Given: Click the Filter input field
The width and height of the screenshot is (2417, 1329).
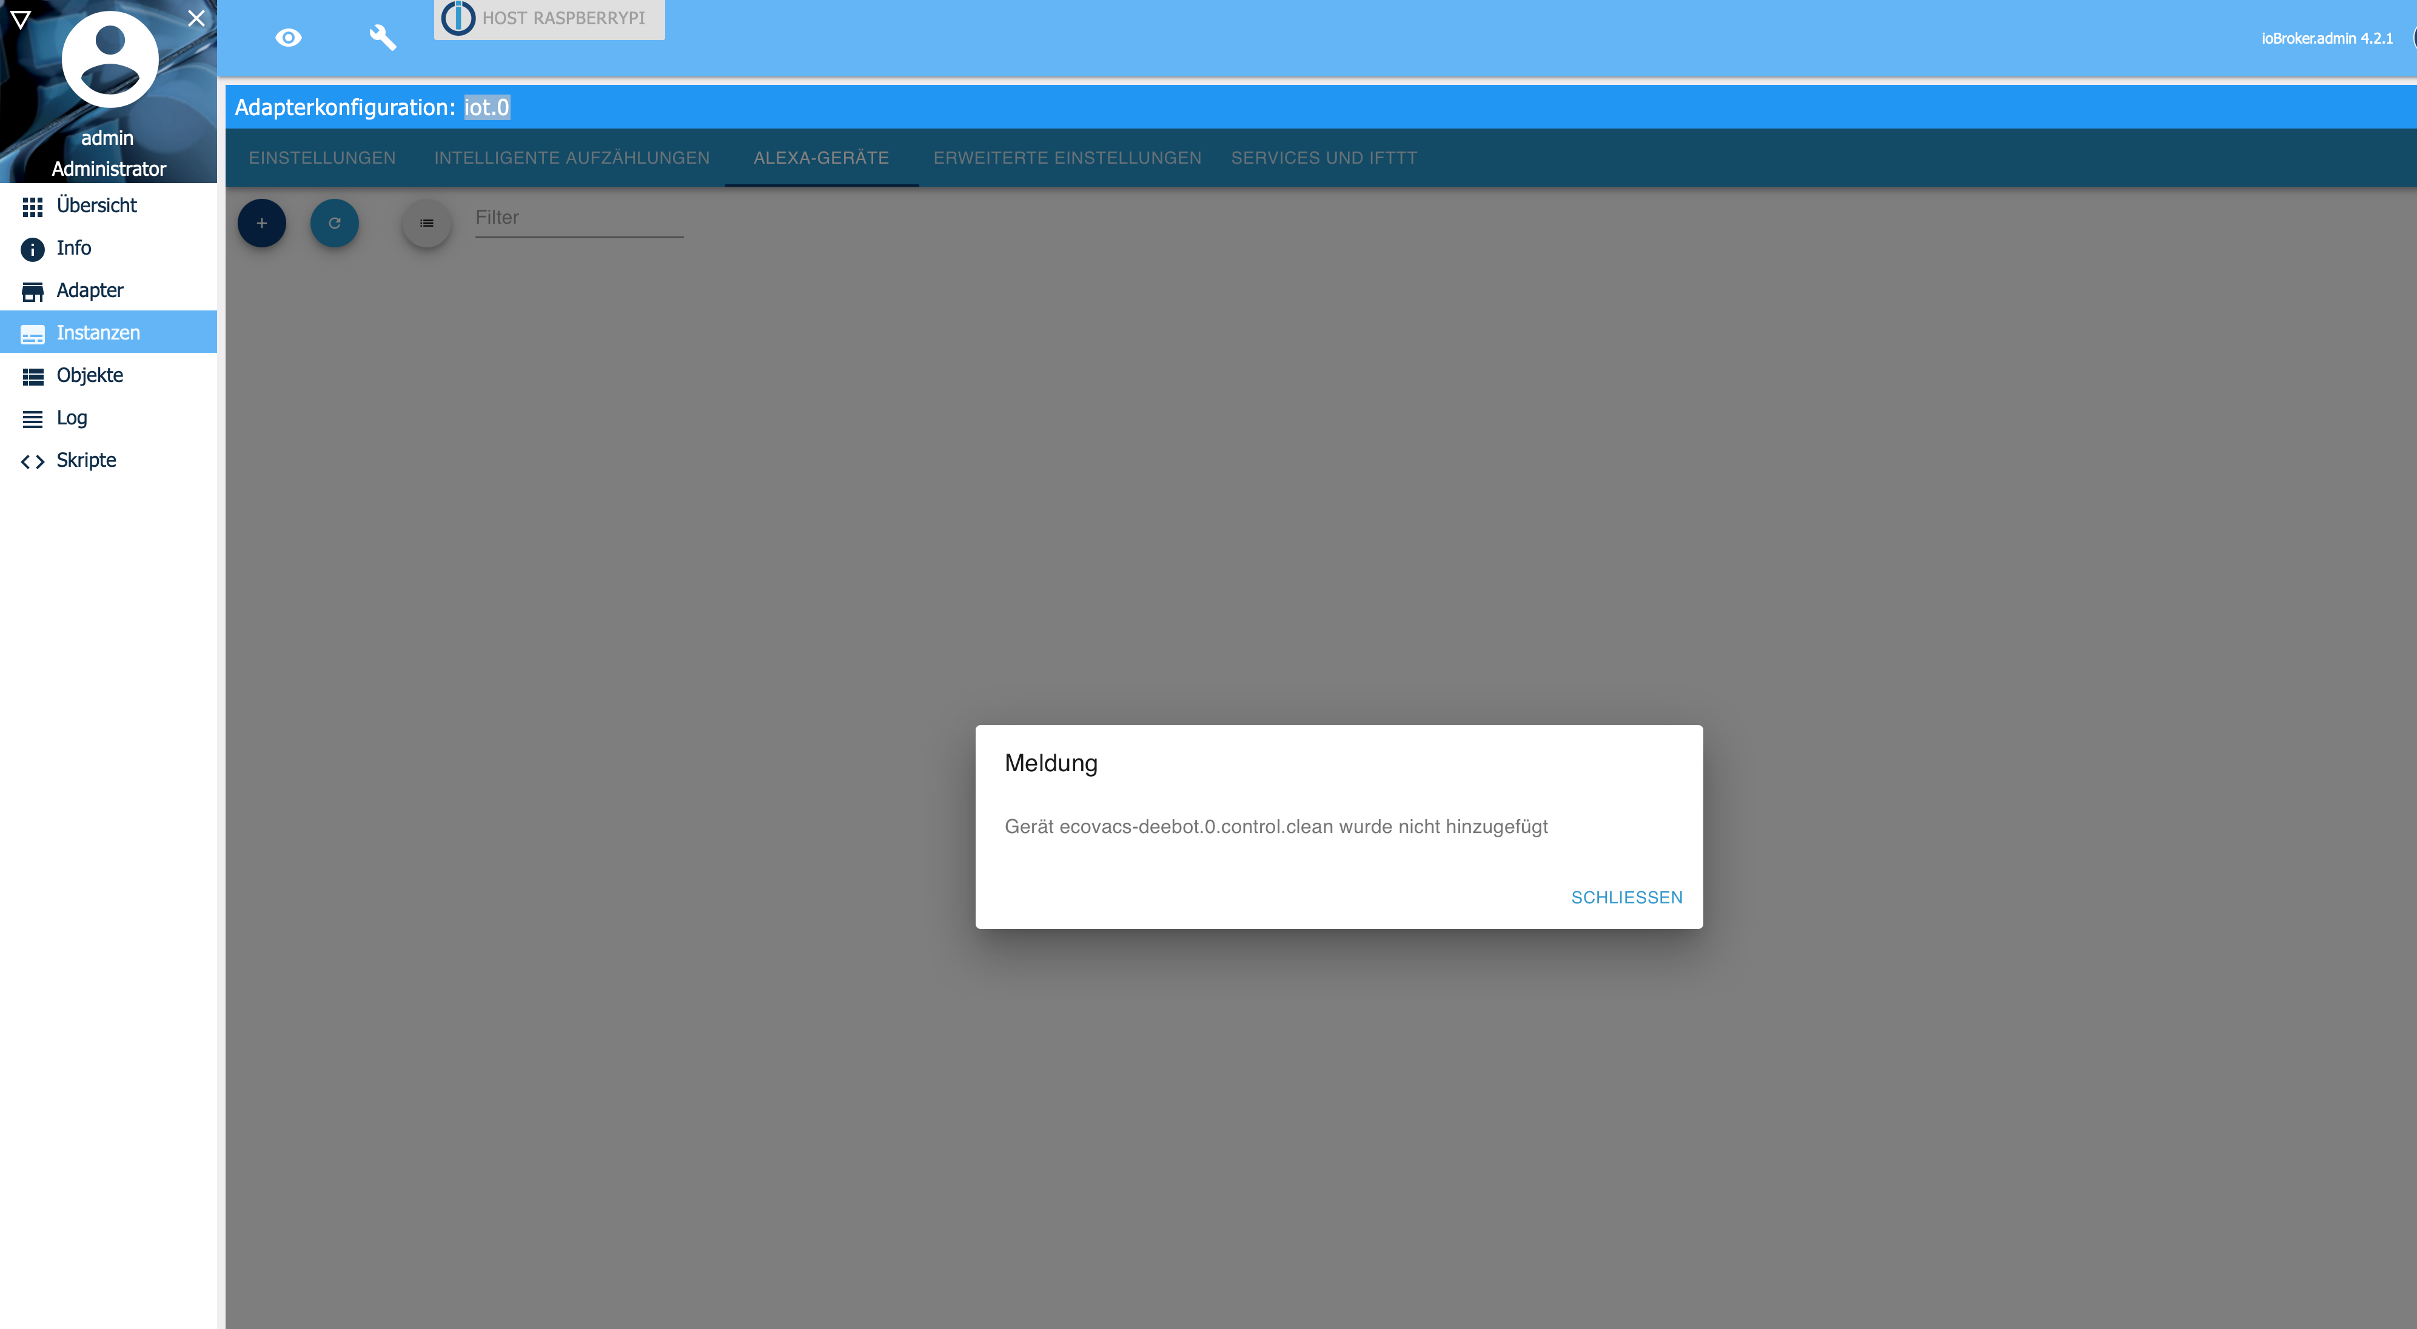Looking at the screenshot, I should [x=578, y=218].
